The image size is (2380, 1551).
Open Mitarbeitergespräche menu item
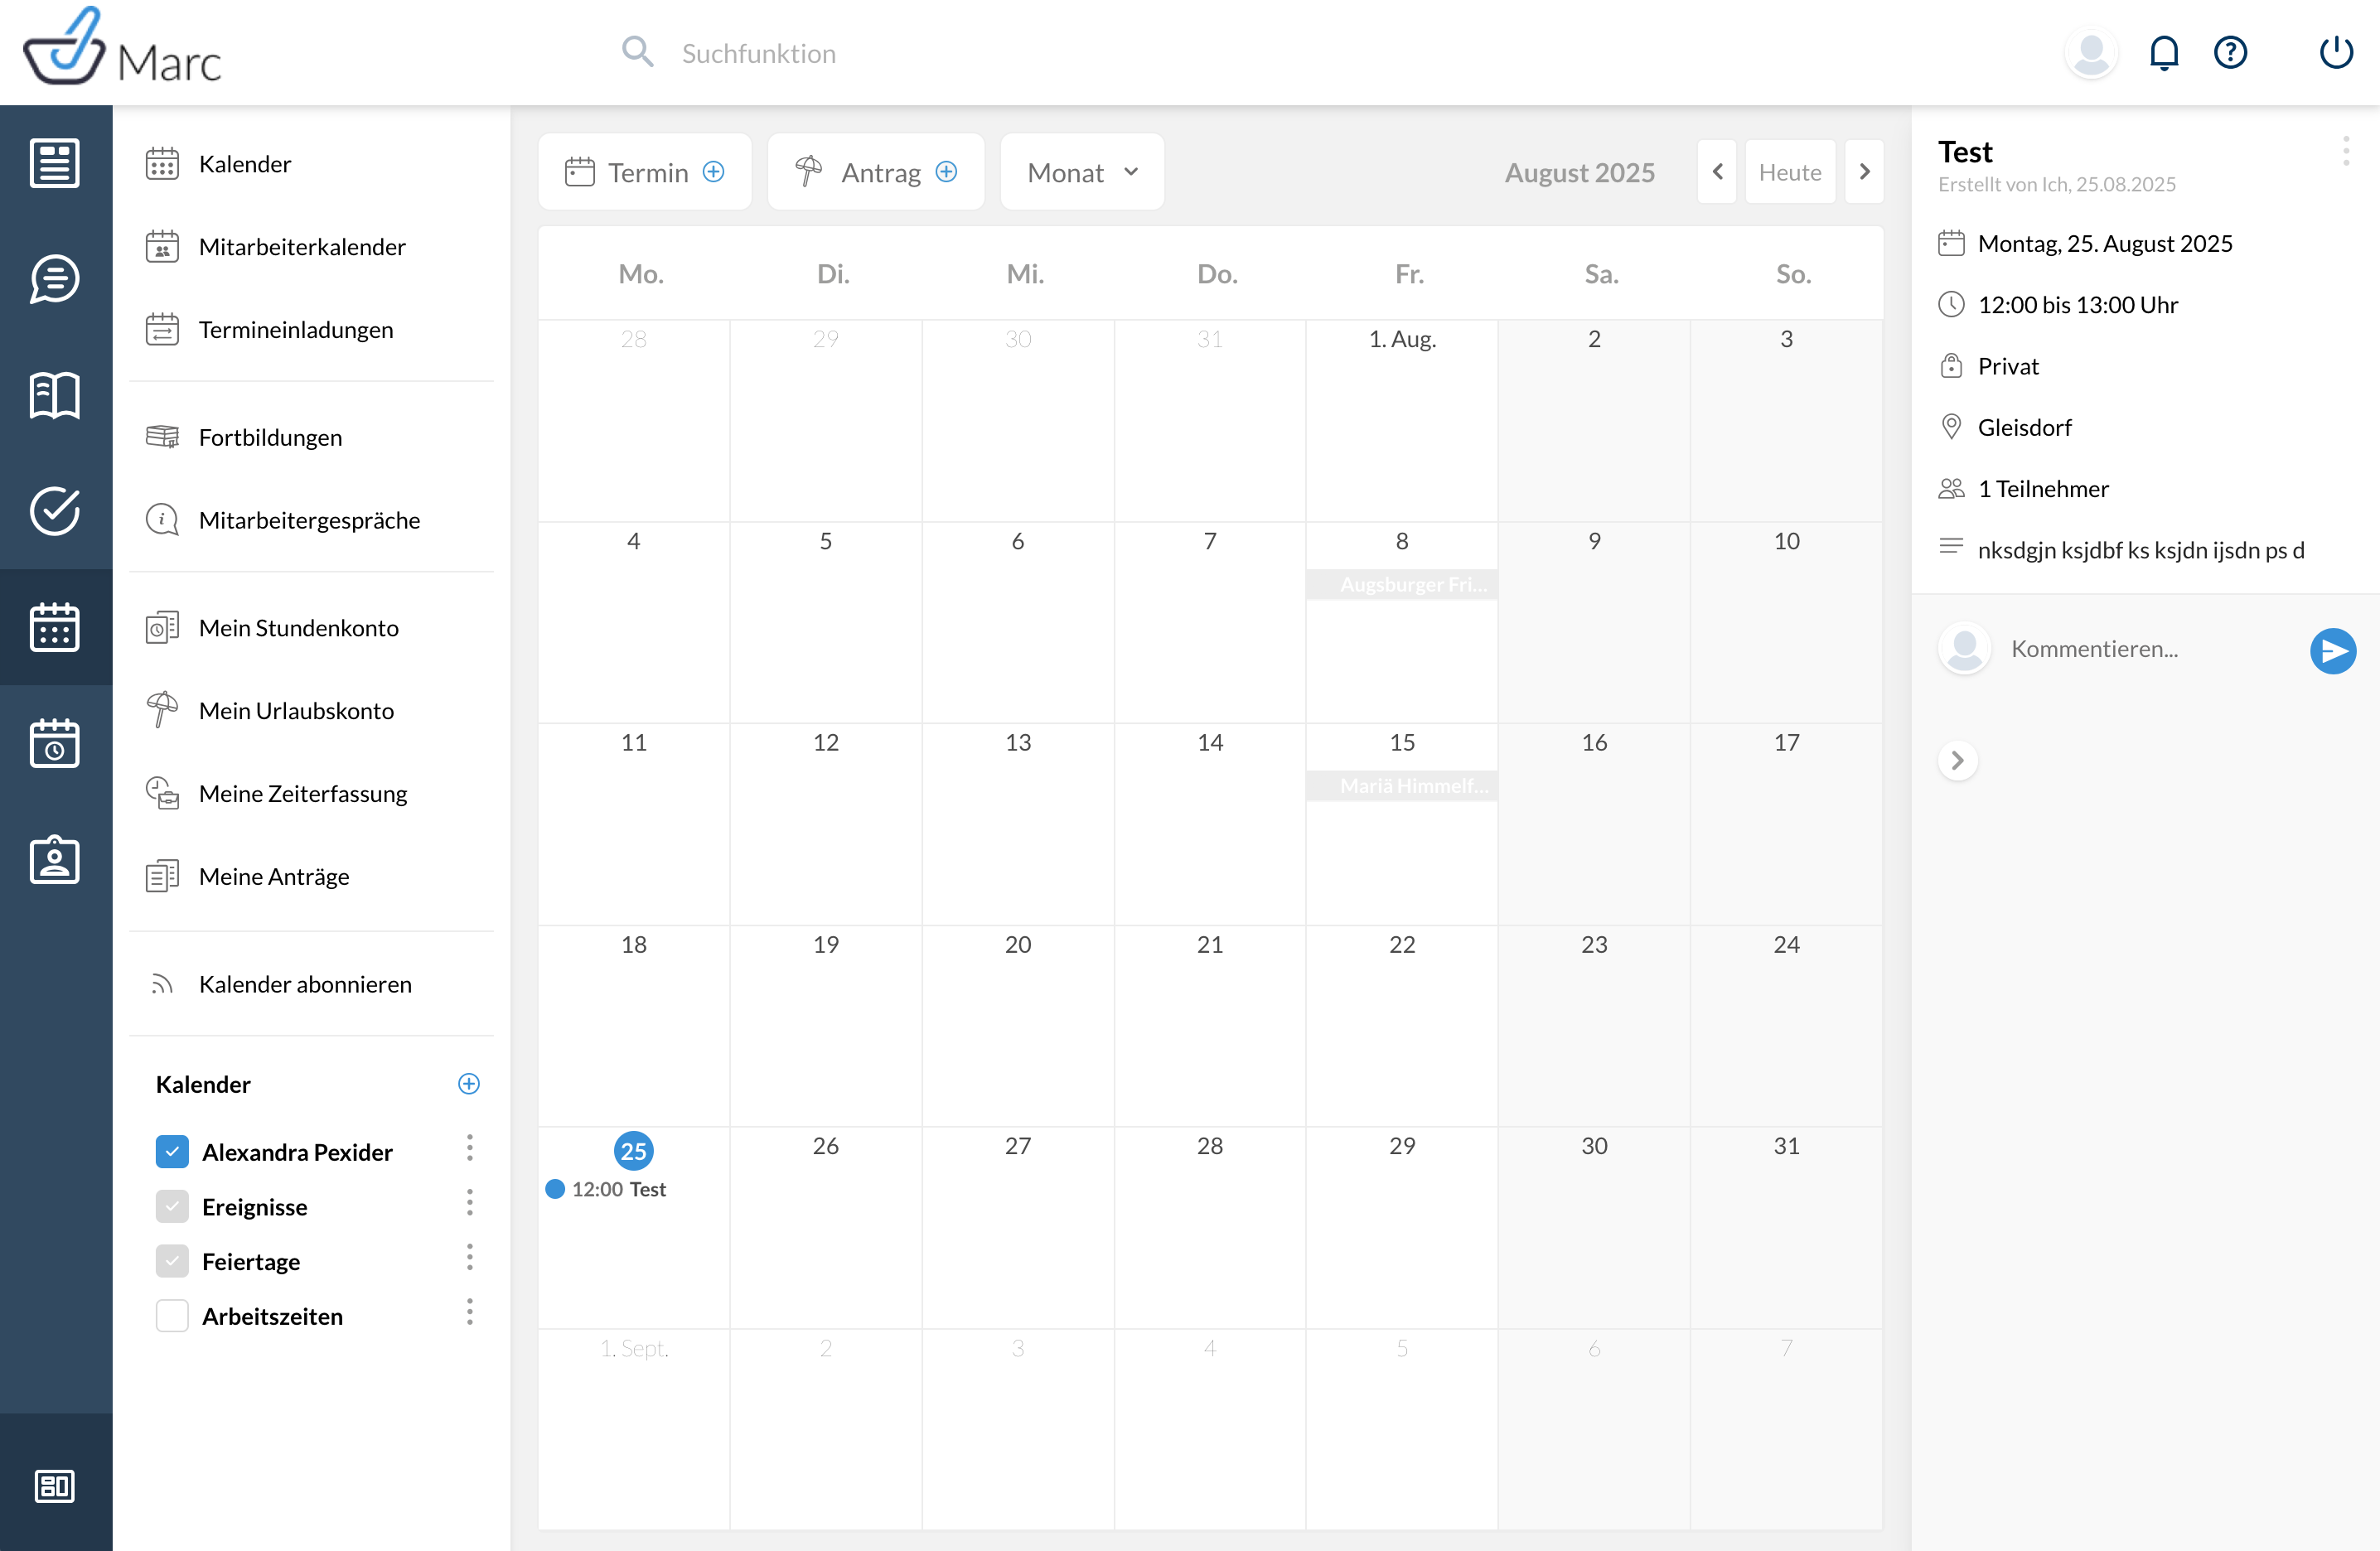[x=312, y=521]
